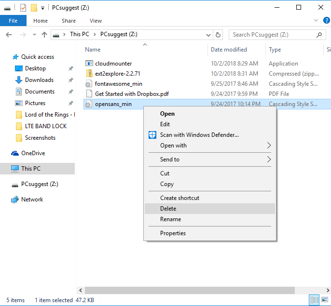Open the View ribbon tab
The image size is (331, 306).
pos(96,21)
